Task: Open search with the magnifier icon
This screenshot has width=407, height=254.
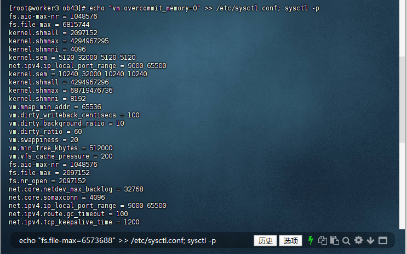Action: [x=346, y=241]
